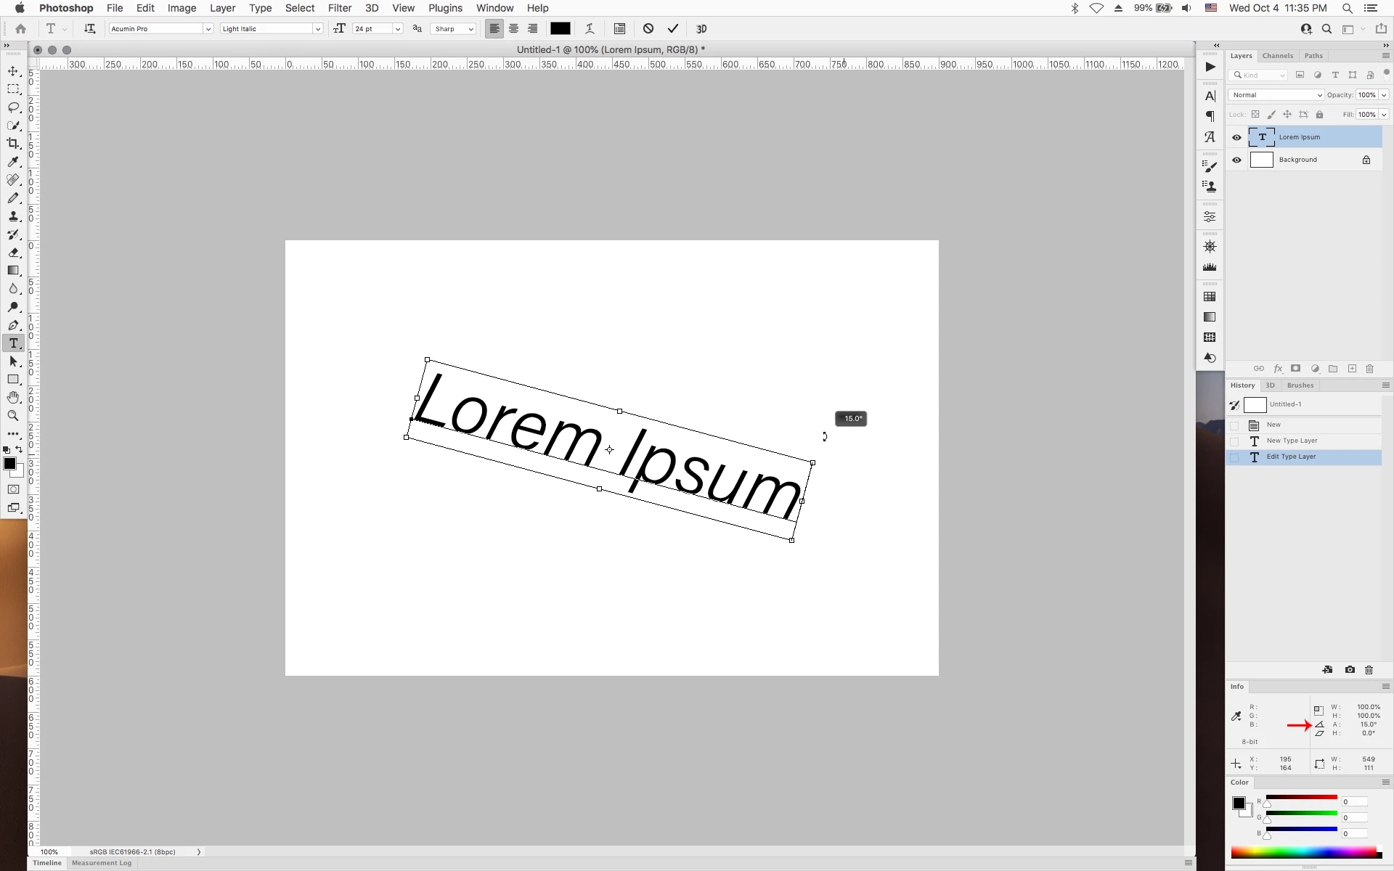Switch to the Channels tab

coord(1277,56)
